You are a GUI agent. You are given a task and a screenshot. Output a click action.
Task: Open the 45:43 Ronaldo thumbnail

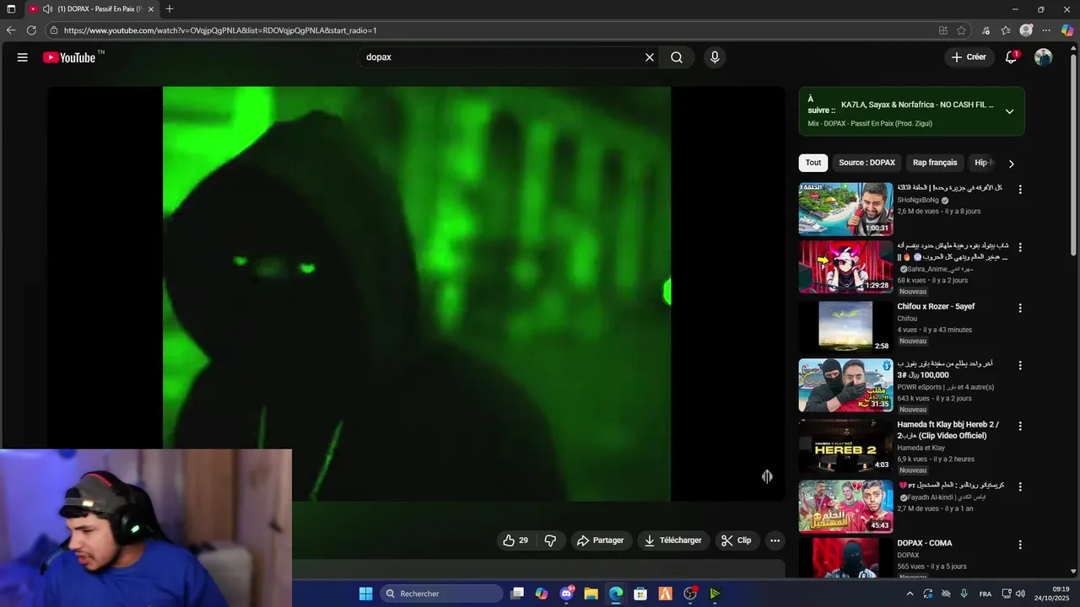point(845,506)
